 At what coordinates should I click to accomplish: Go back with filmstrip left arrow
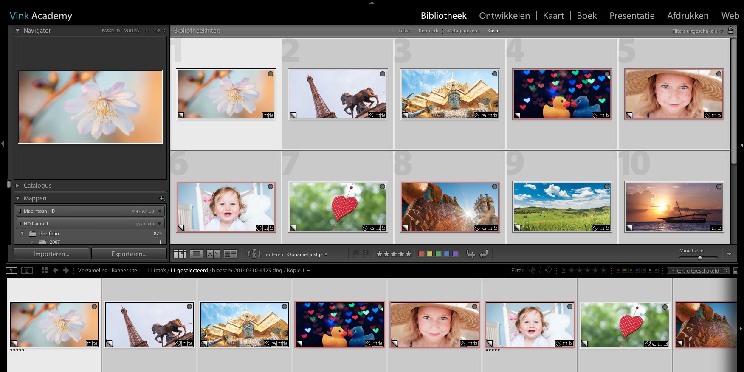[x=55, y=271]
